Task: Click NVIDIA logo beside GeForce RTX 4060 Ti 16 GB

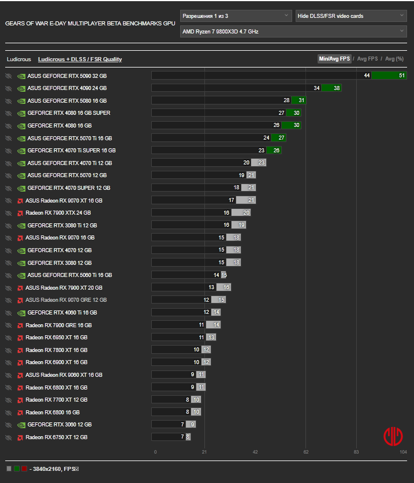Action: point(21,313)
